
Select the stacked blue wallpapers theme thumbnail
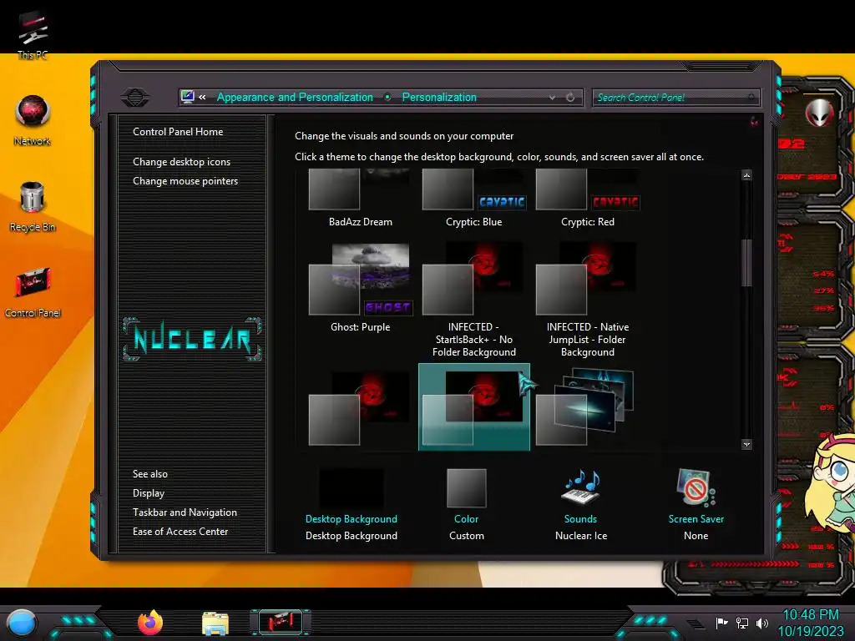click(x=588, y=407)
